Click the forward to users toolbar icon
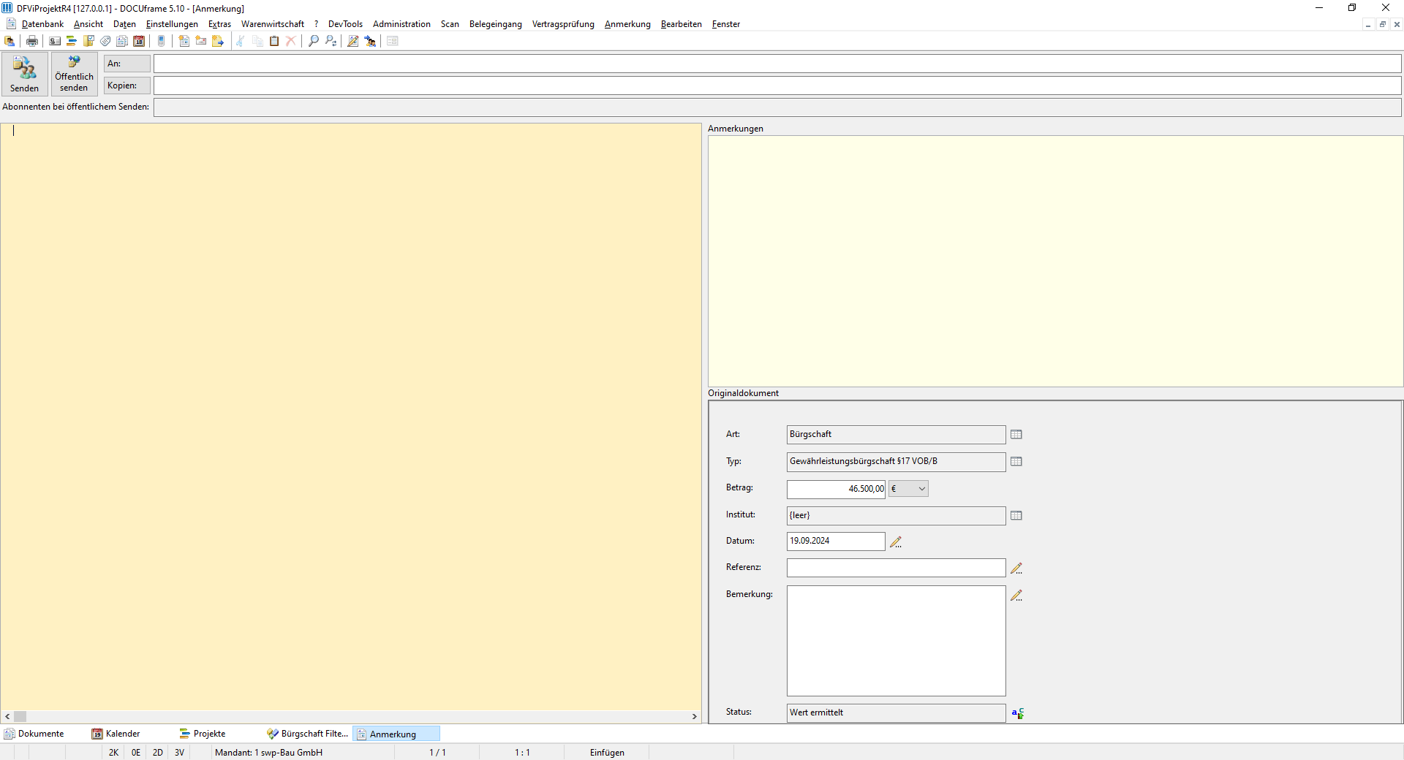The width and height of the screenshot is (1404, 760). (x=370, y=41)
